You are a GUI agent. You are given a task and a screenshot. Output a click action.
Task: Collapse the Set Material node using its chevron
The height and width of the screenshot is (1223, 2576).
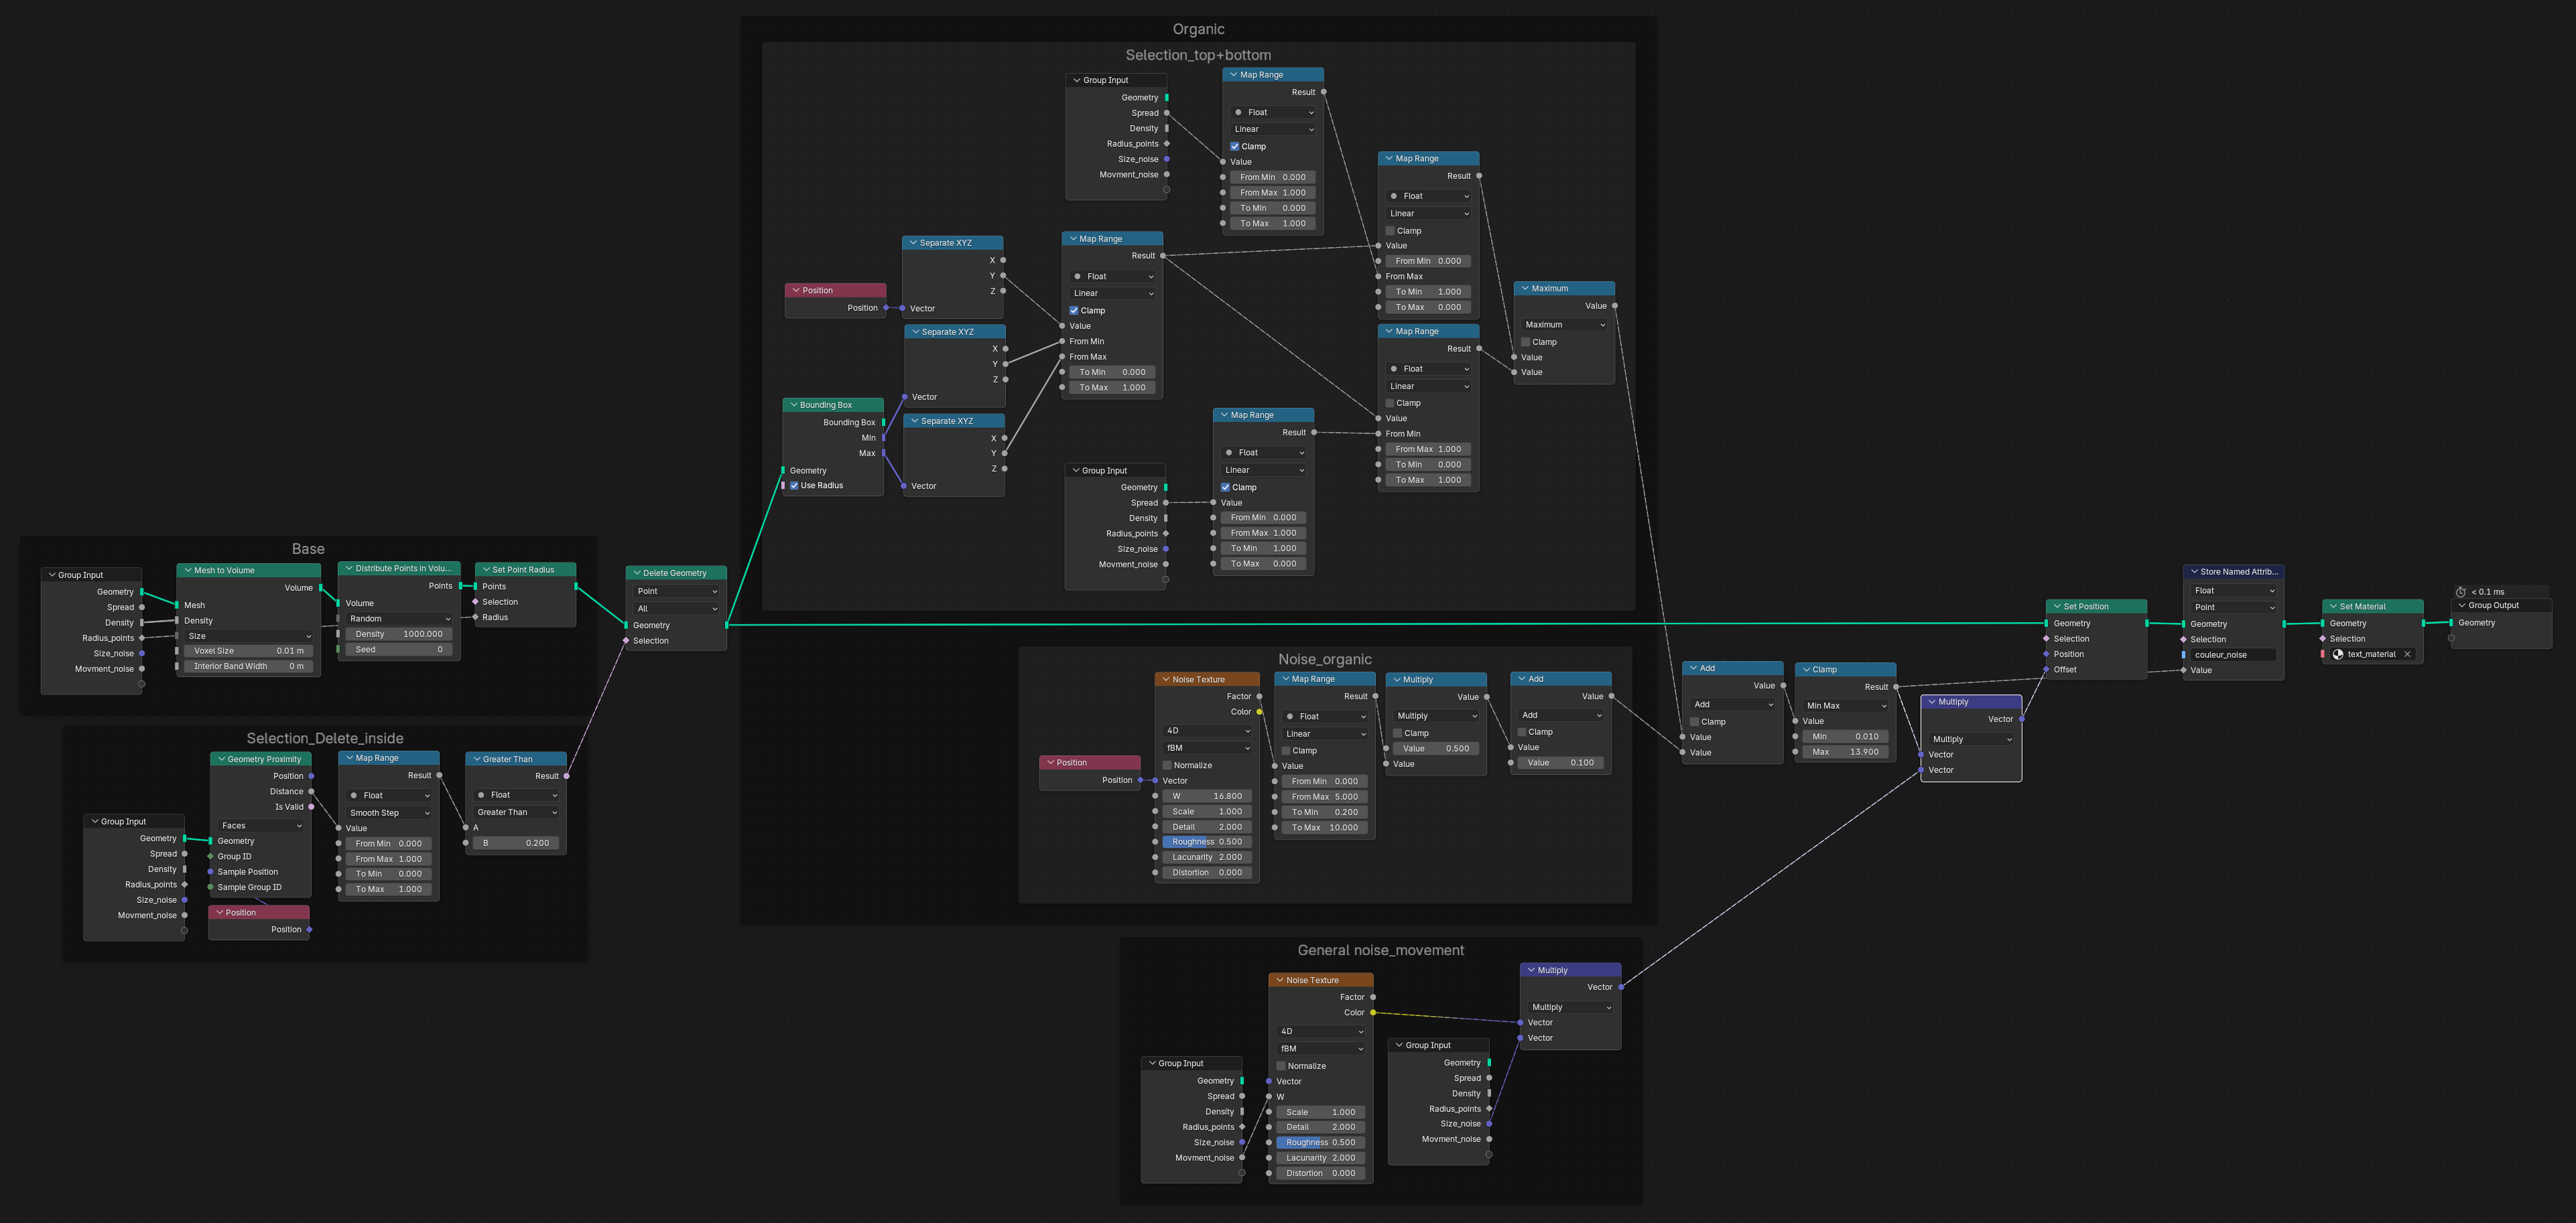tap(2333, 607)
